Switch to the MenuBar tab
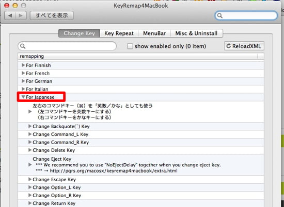Viewport: 284px width, 207px height. (154, 33)
